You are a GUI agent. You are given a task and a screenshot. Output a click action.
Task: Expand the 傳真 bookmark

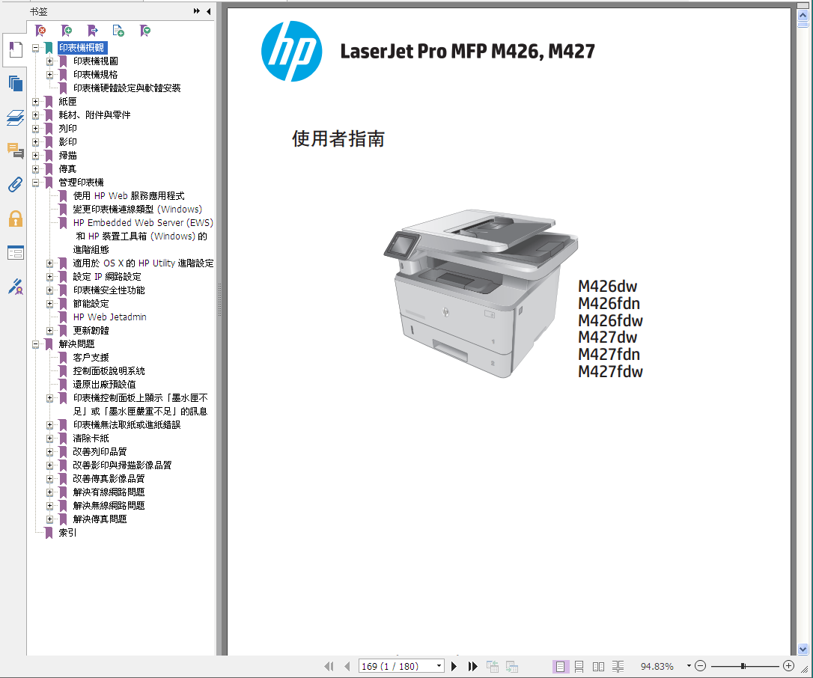35,169
